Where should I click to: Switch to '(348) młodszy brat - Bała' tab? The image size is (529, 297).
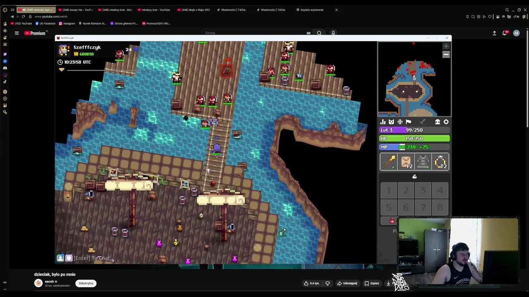tap(115, 10)
